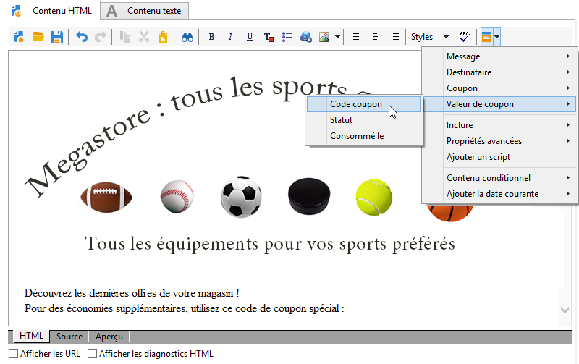Insert an image with the picture icon
Viewport: 579px width, 364px height.
(324, 37)
